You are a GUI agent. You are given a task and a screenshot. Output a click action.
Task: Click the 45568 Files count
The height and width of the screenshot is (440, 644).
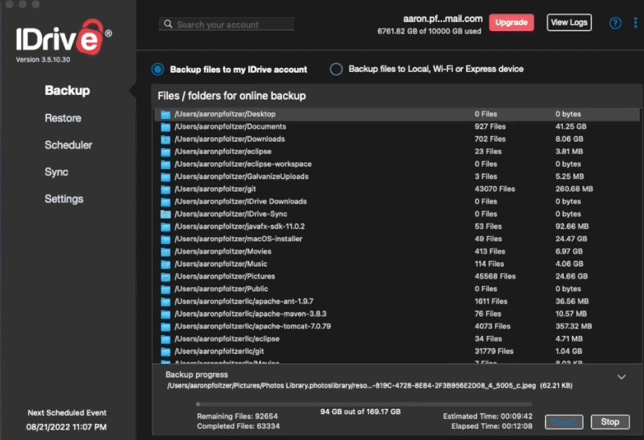coord(495,276)
